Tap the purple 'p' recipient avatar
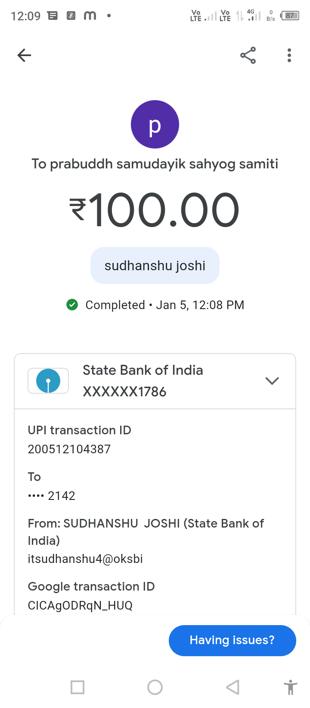 point(155,124)
